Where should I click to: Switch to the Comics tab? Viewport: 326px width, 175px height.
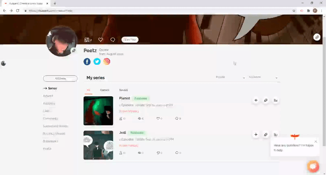point(105,90)
